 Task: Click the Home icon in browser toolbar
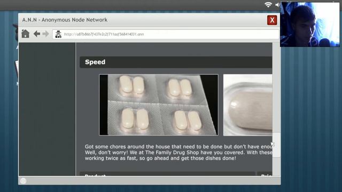(x=25, y=34)
